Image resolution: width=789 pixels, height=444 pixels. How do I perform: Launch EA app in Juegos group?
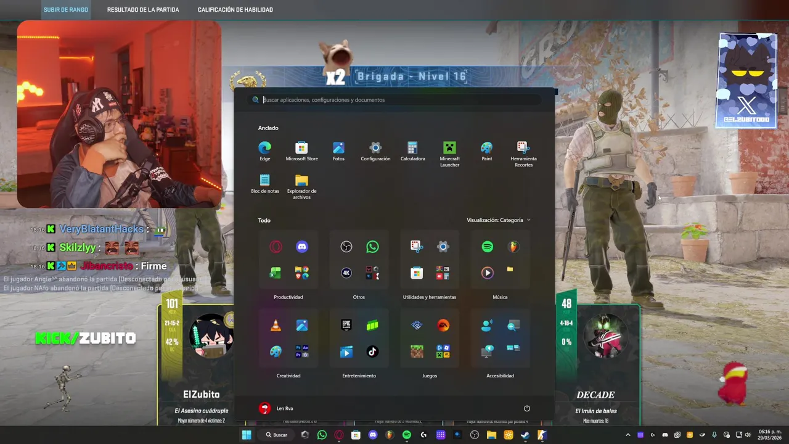[x=443, y=326]
